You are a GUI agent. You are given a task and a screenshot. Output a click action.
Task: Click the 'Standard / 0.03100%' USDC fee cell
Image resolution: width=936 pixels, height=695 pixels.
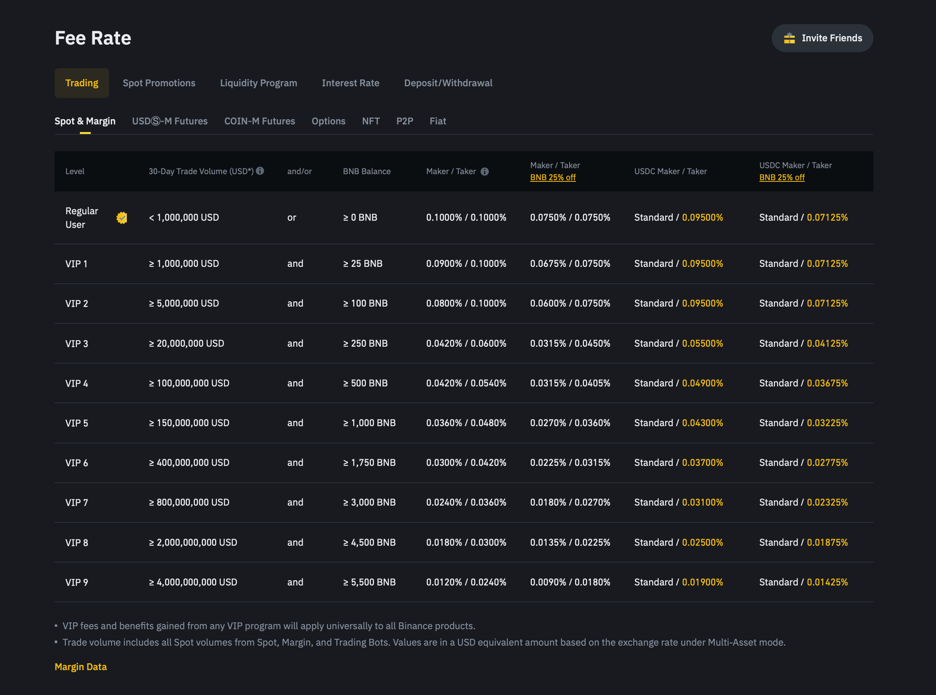678,502
